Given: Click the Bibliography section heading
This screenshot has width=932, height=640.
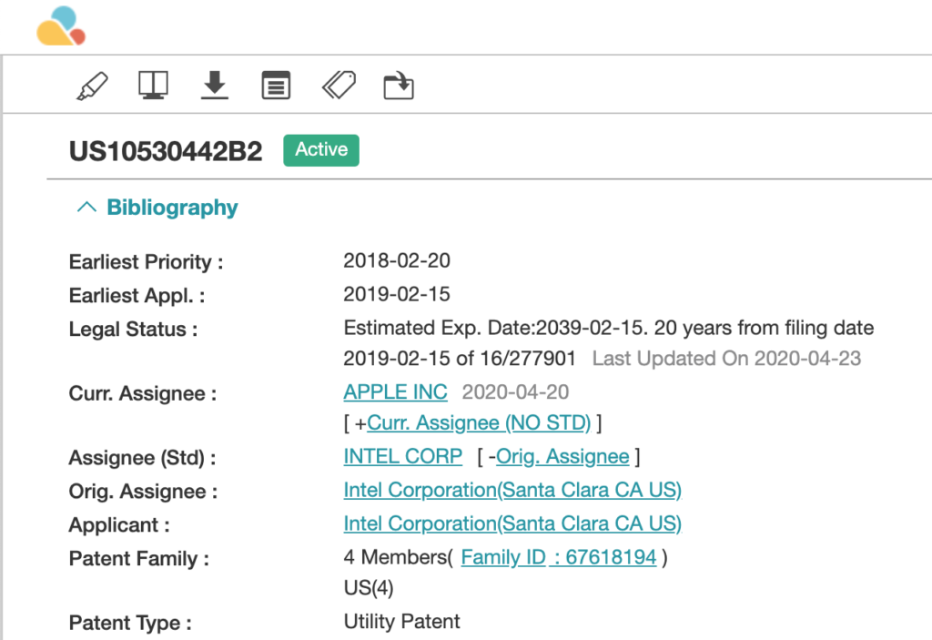Looking at the screenshot, I should pyautogui.click(x=172, y=208).
